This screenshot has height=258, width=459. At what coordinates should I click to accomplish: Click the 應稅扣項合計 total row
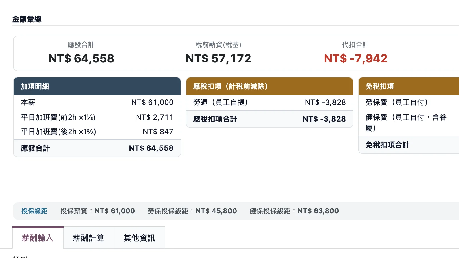[270, 119]
